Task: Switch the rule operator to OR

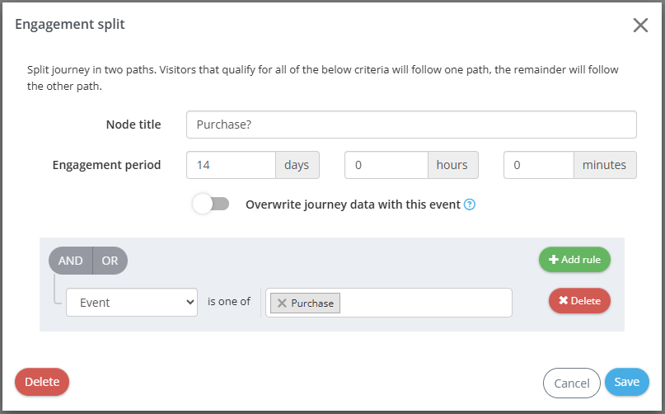Action: pos(110,261)
